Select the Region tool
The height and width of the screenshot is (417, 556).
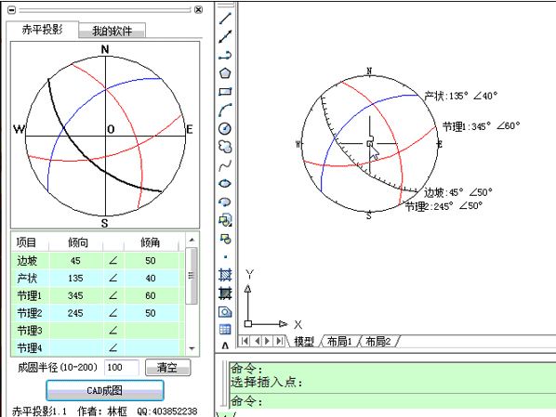(225, 311)
